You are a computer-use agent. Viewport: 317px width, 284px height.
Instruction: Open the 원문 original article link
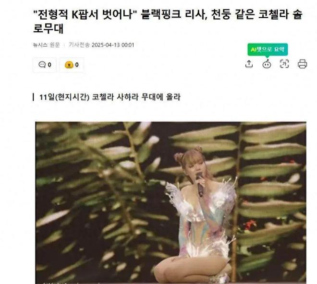[55, 45]
